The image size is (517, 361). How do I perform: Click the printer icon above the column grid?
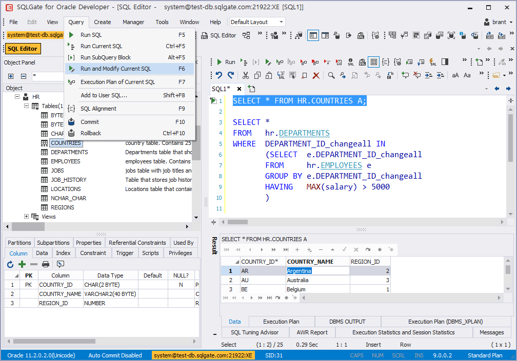pos(46,264)
